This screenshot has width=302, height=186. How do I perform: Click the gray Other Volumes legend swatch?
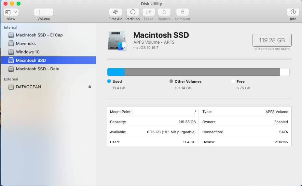pos(171,81)
